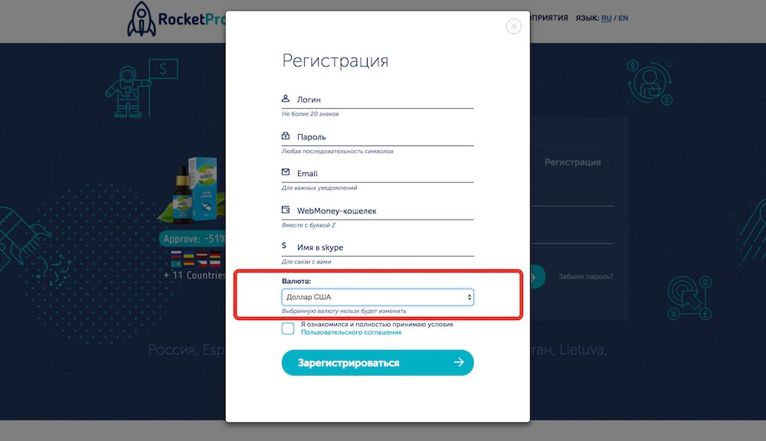Click the Skype icon beside Имя в skype
This screenshot has width=766, height=441.
tap(285, 247)
